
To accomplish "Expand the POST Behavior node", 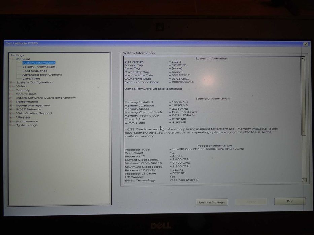I will tap(11, 109).
